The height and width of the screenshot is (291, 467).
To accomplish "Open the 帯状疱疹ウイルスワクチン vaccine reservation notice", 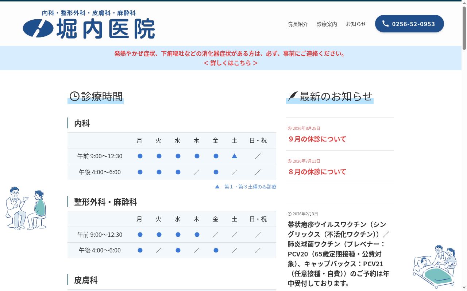I will pos(339,254).
